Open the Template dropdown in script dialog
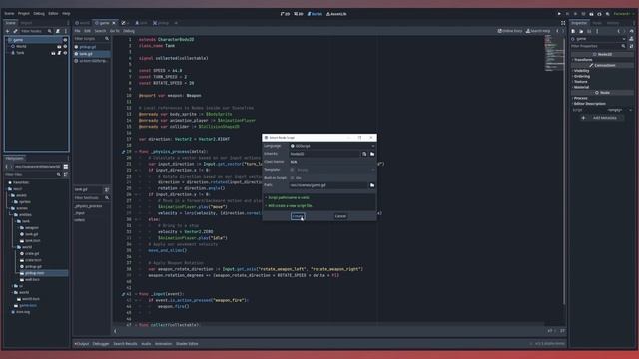 (334, 170)
